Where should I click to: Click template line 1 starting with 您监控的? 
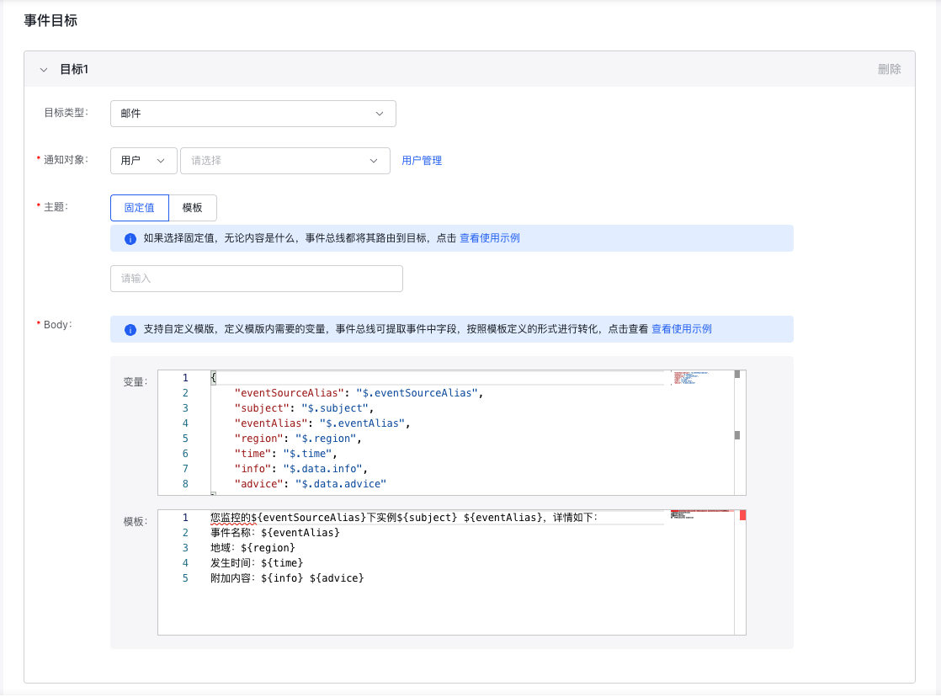[404, 518]
